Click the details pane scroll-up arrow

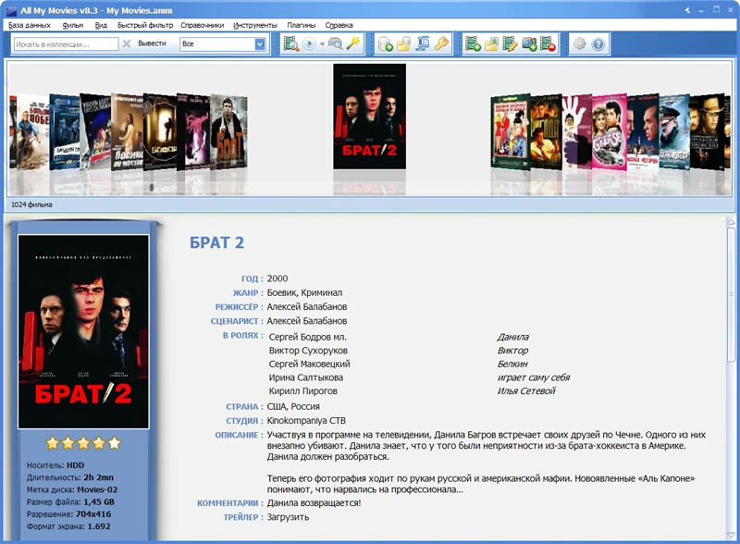click(x=731, y=222)
